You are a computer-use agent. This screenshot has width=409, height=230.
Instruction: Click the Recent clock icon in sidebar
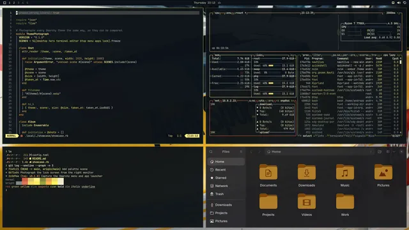coord(212,170)
